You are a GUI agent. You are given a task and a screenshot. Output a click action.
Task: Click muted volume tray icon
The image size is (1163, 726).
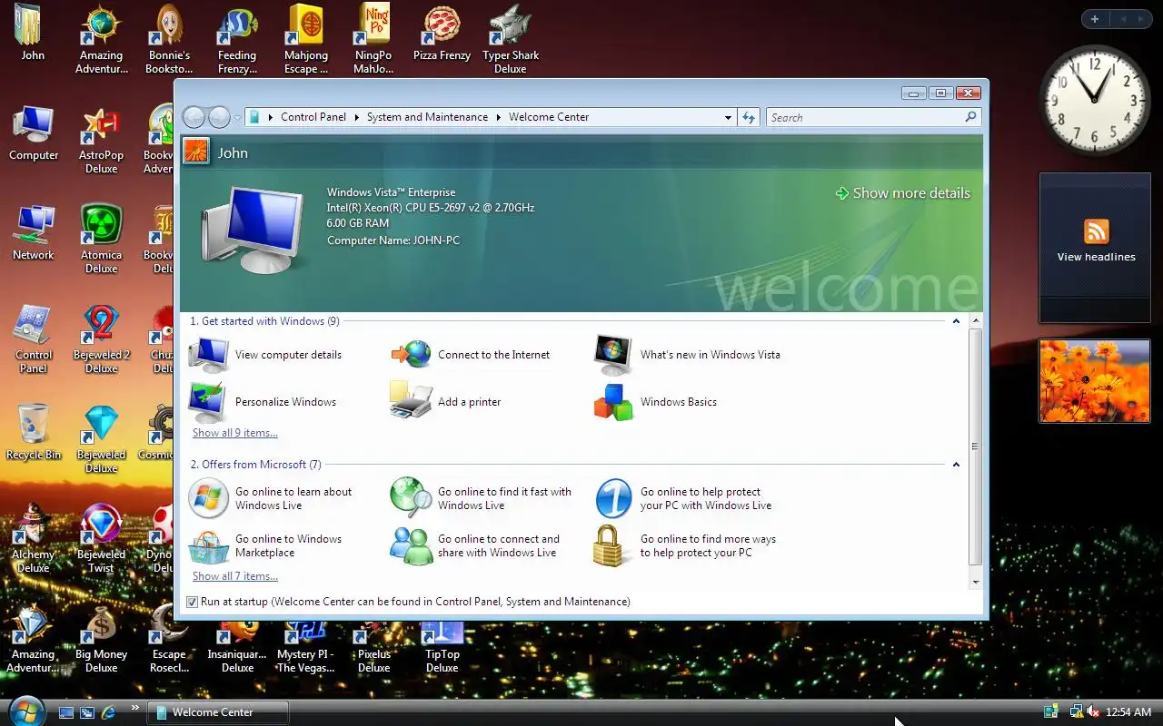(x=1092, y=712)
